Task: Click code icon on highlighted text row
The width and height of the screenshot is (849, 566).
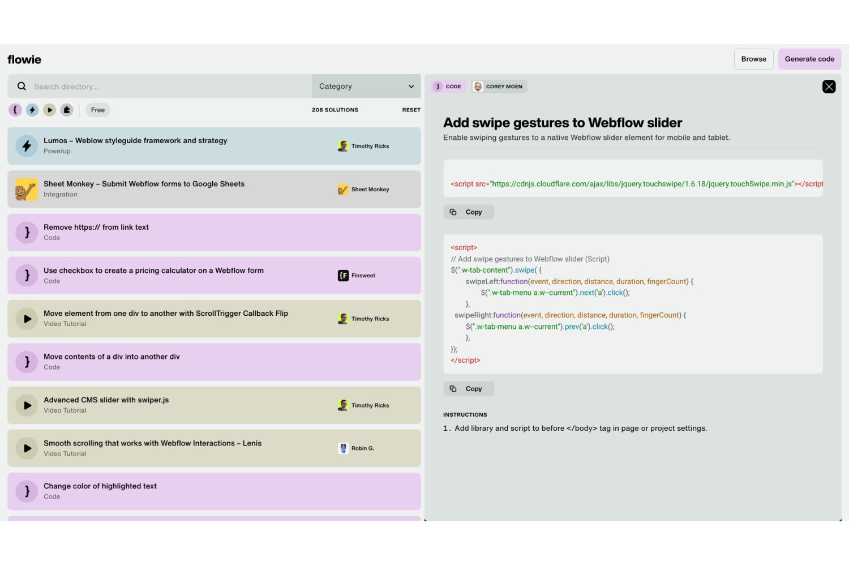Action: [x=27, y=491]
